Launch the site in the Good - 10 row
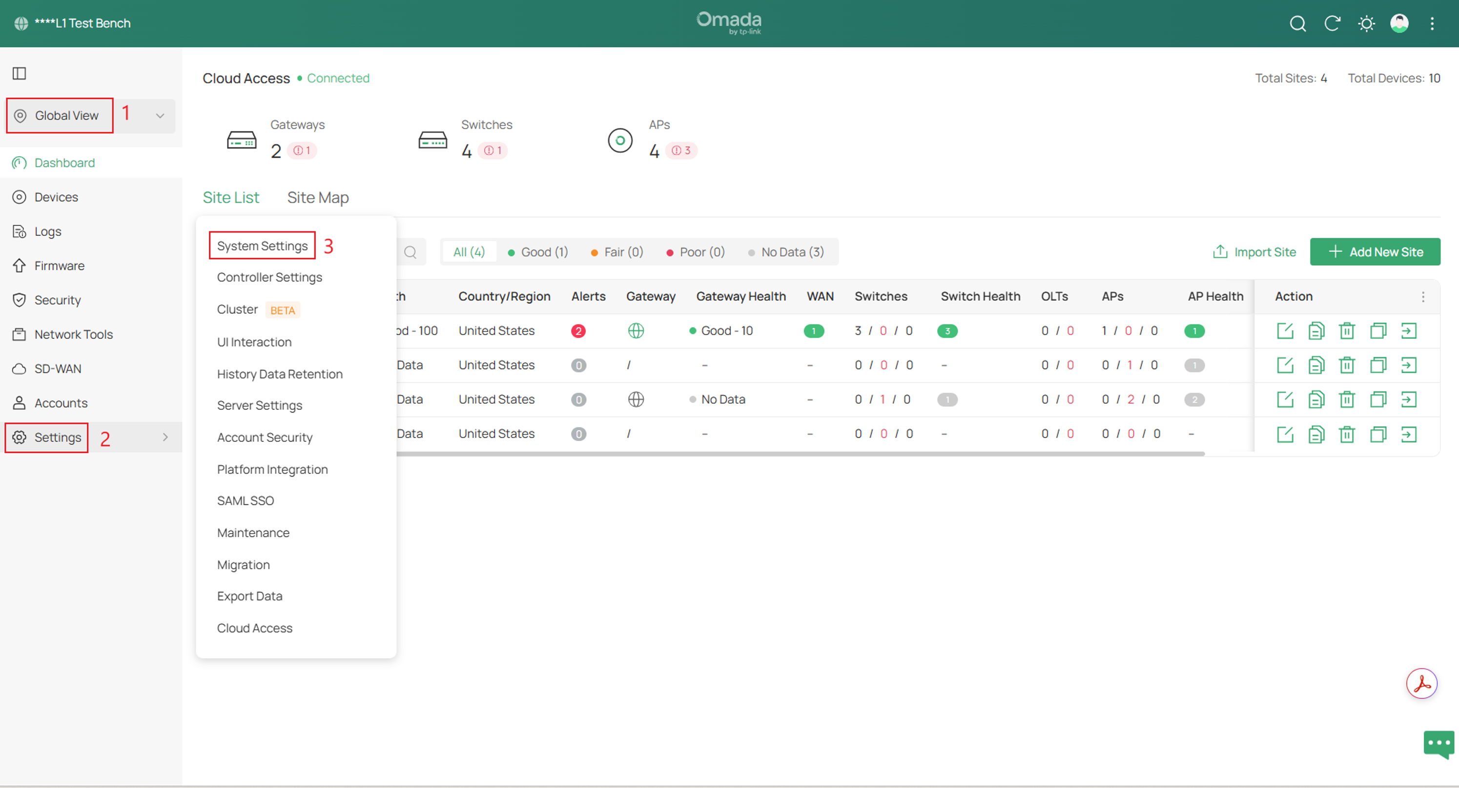Screen dimensions: 1459x788 [1409, 331]
